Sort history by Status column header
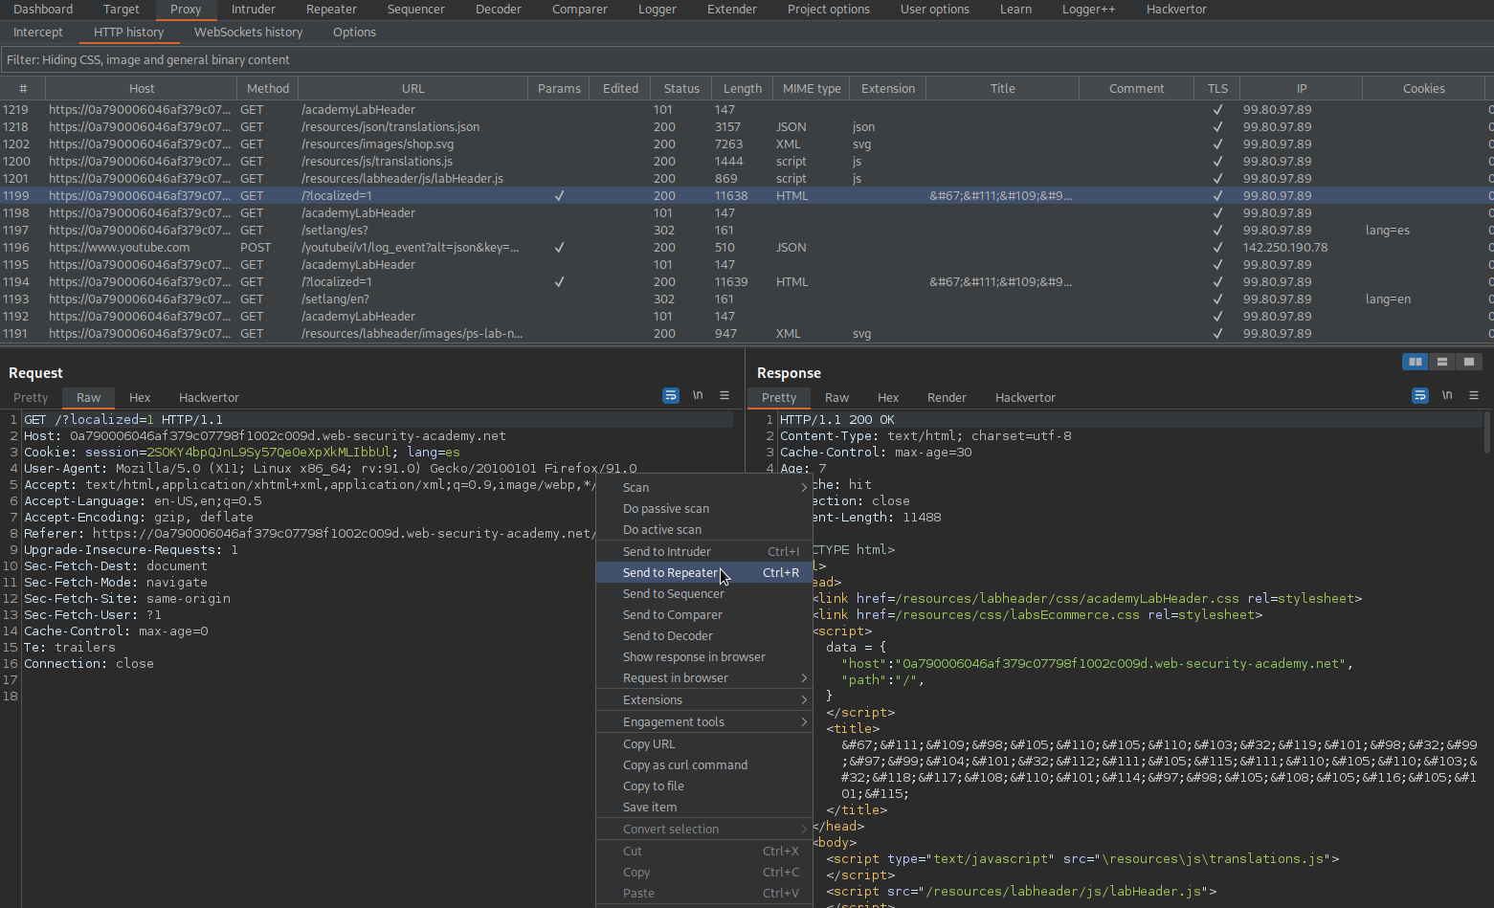1494x908 pixels. pos(681,89)
